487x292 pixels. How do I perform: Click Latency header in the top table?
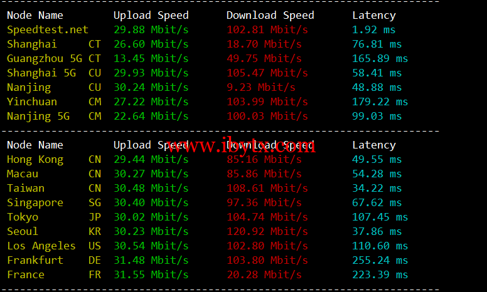[374, 15]
